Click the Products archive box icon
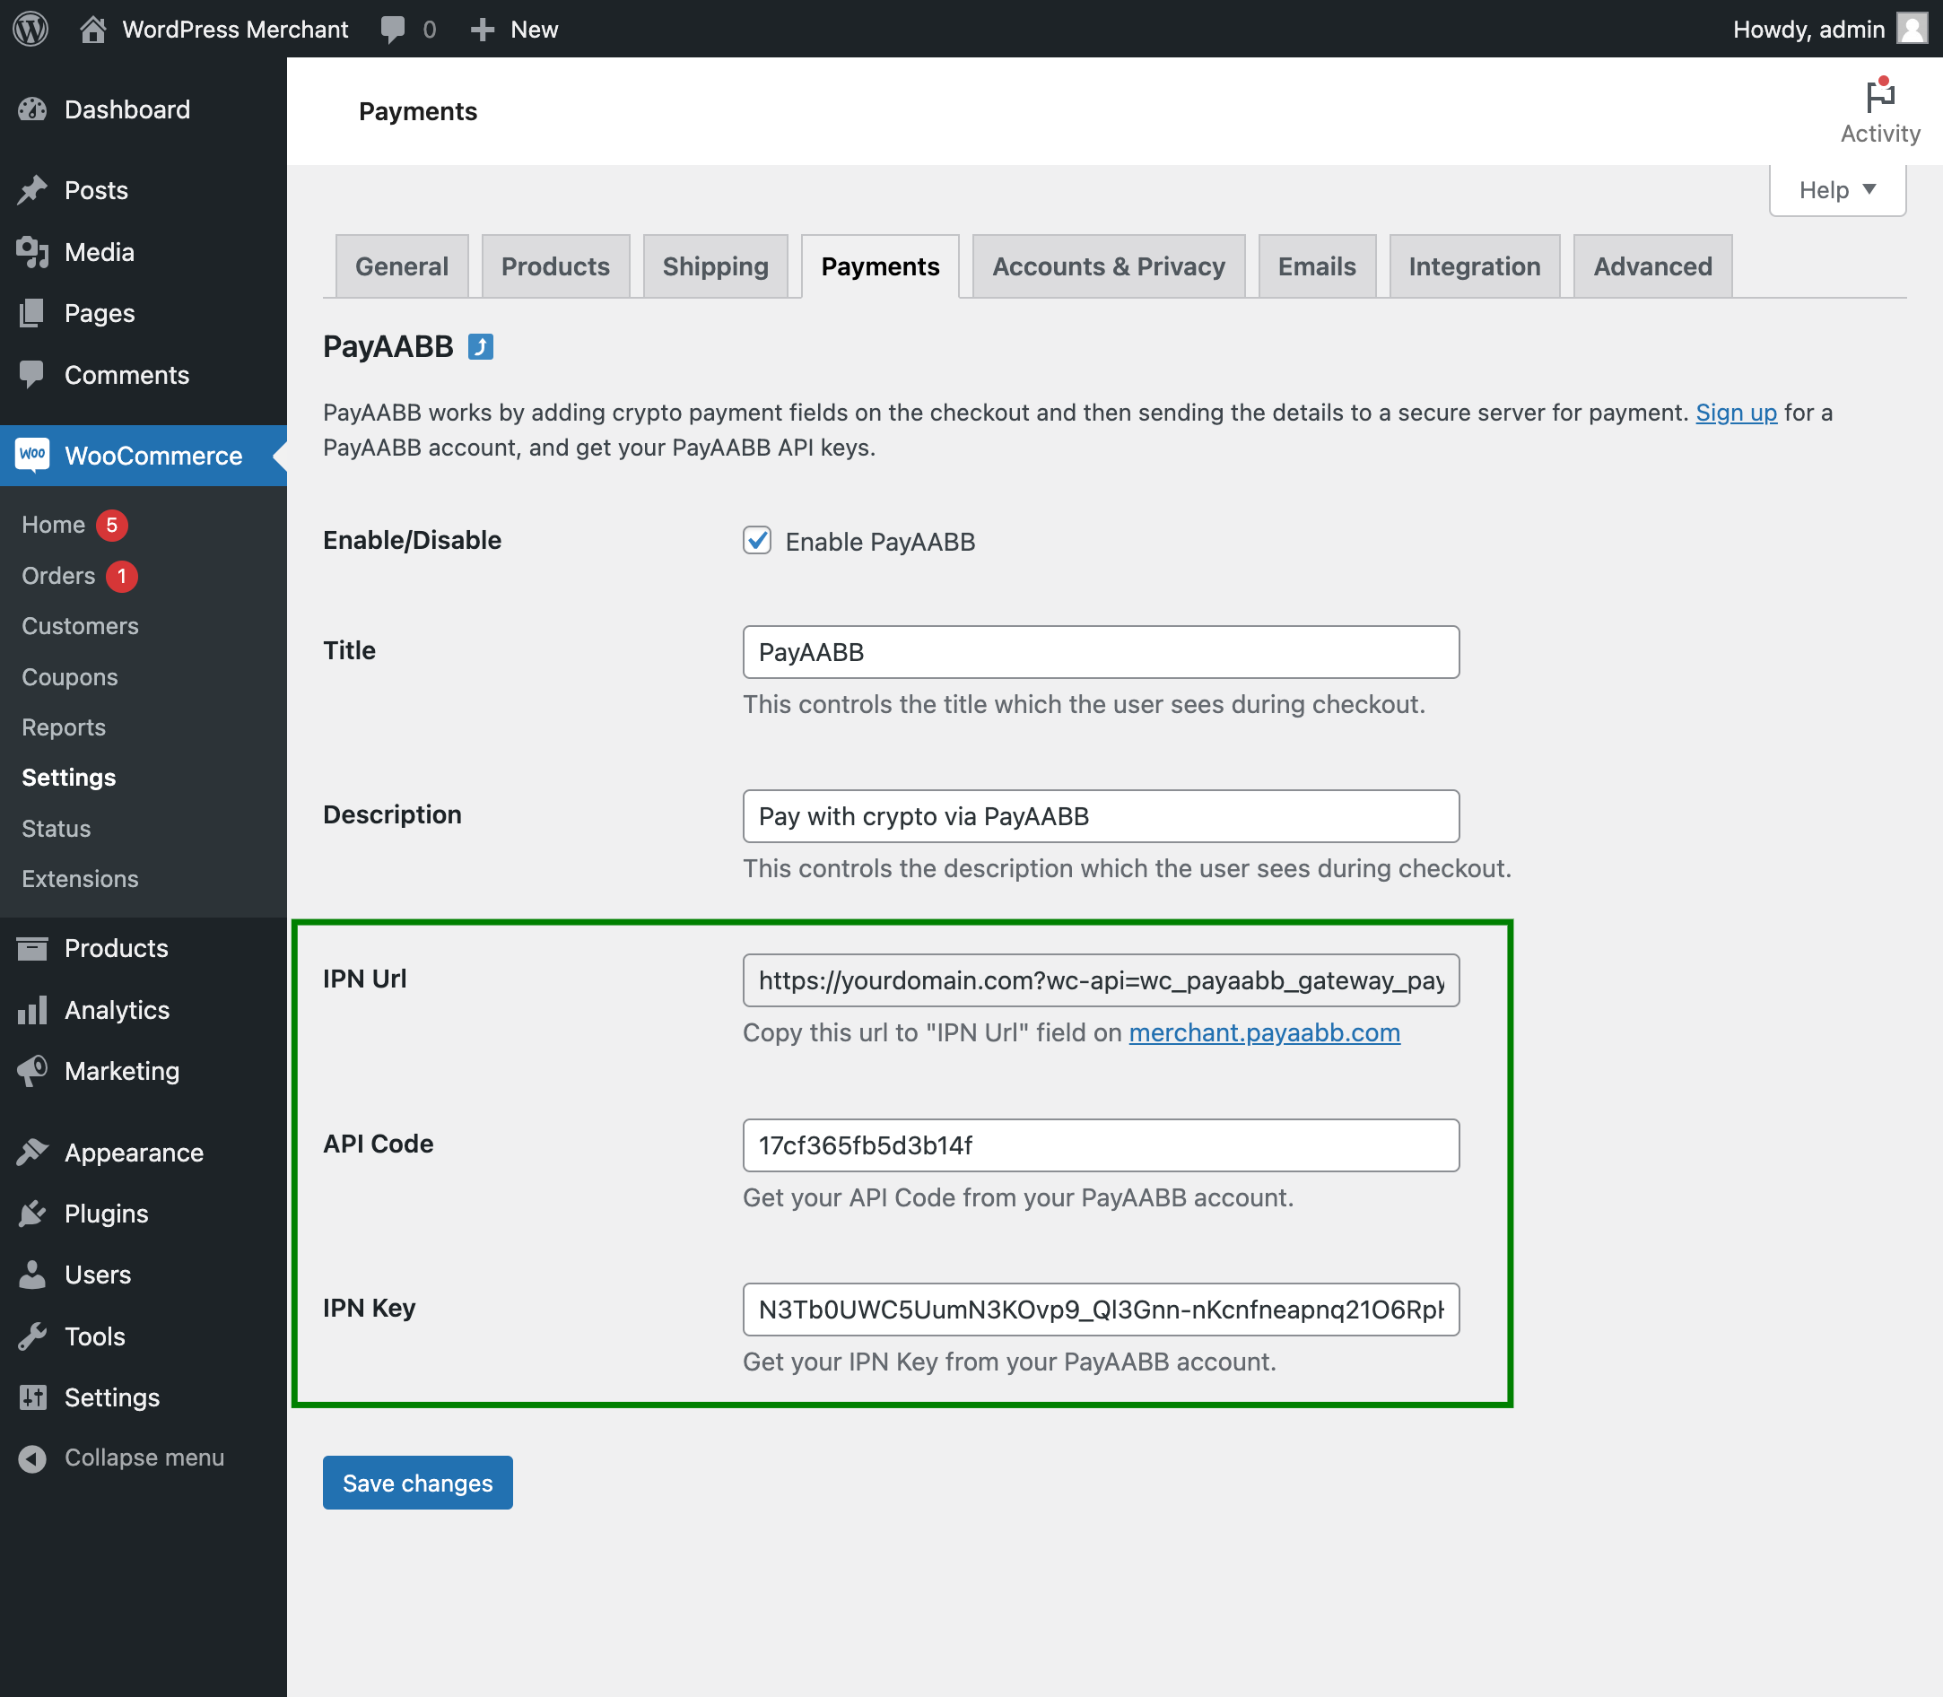The height and width of the screenshot is (1697, 1943). (32, 948)
